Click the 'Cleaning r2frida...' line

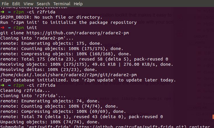pyautogui.click(x=22, y=90)
